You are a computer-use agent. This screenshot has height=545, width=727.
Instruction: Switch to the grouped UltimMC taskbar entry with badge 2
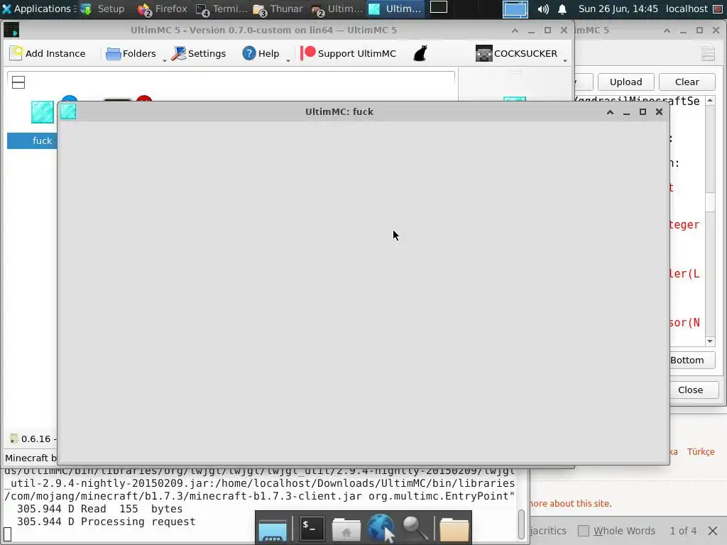(337, 9)
